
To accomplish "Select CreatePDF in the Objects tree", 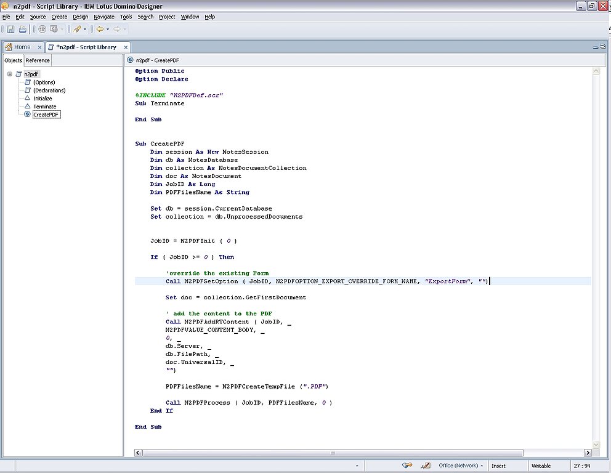I will click(x=46, y=115).
